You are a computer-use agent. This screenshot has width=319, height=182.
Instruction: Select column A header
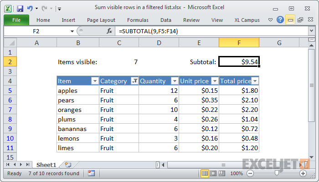pyautogui.click(x=36, y=43)
